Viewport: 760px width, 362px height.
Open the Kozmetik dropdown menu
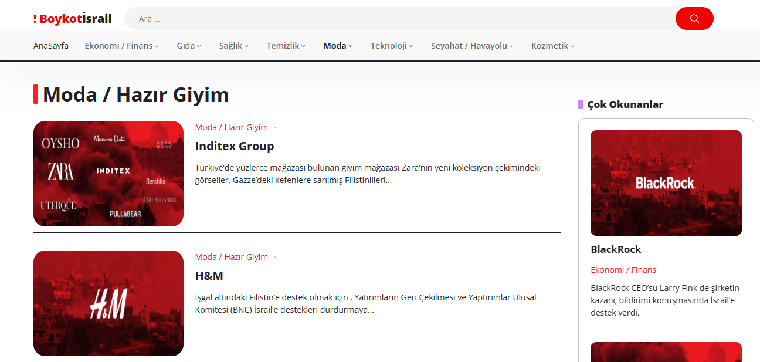(552, 46)
